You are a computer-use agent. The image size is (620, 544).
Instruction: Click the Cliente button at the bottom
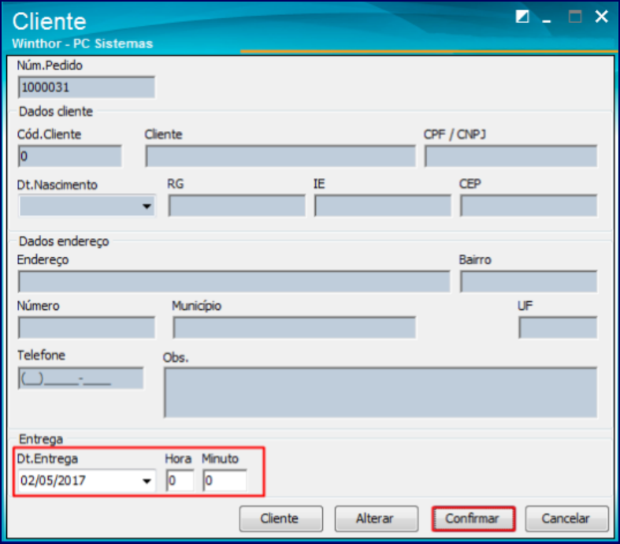[280, 518]
